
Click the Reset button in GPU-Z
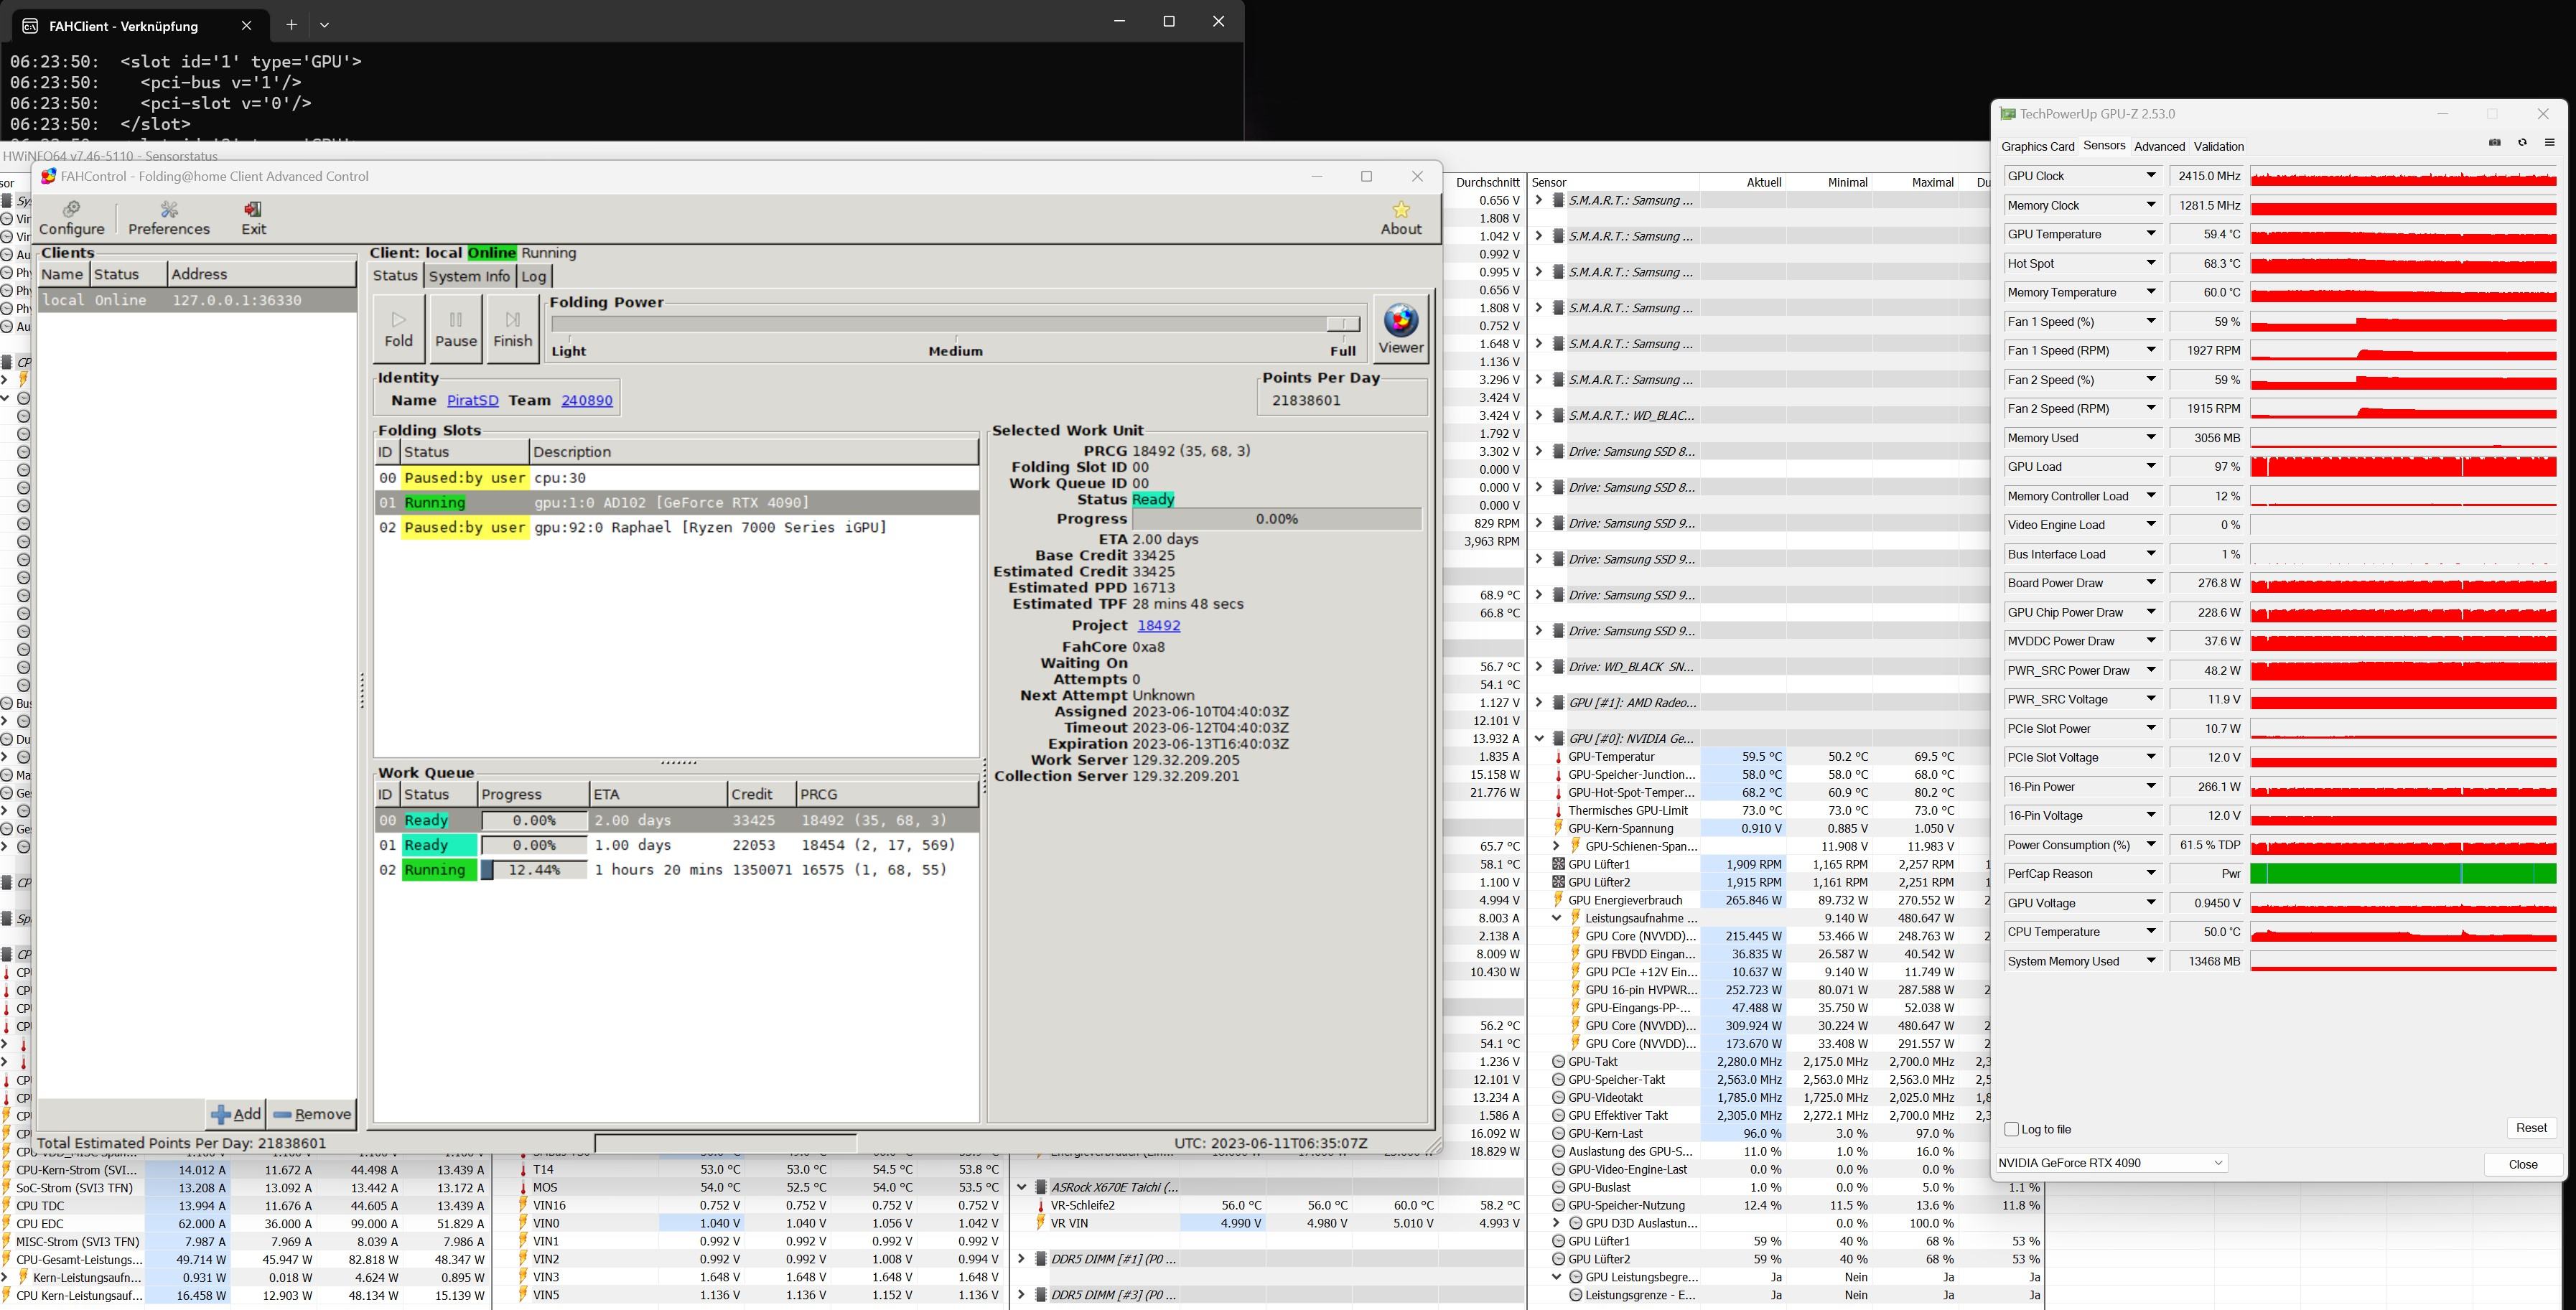click(2531, 1128)
